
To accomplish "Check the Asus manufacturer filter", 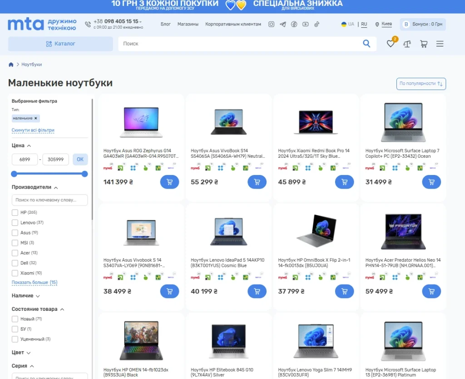I will (x=15, y=233).
